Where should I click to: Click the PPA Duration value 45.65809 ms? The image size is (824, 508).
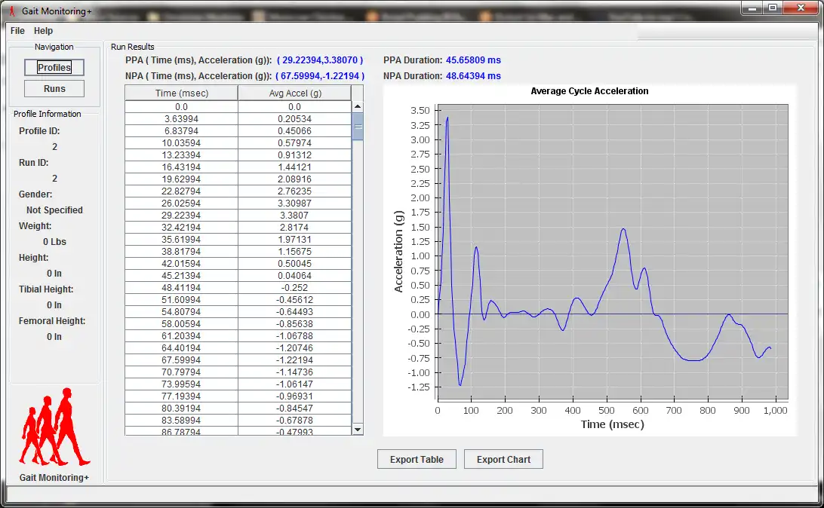pyautogui.click(x=473, y=60)
